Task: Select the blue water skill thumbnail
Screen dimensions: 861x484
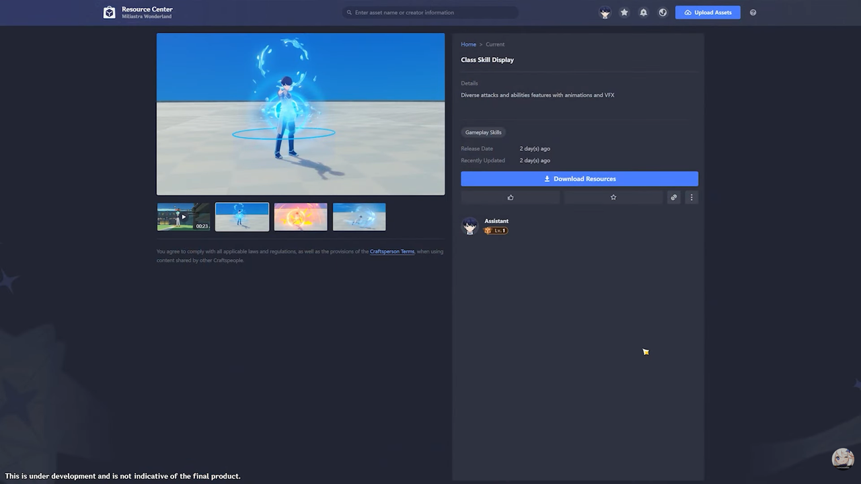Action: click(242, 217)
